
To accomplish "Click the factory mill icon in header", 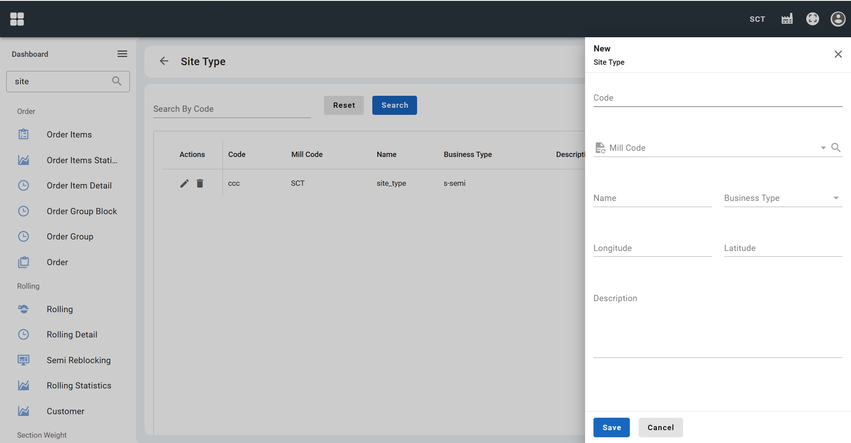I will pos(787,19).
